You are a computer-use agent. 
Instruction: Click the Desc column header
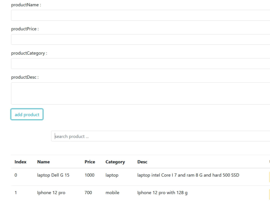[x=142, y=162]
